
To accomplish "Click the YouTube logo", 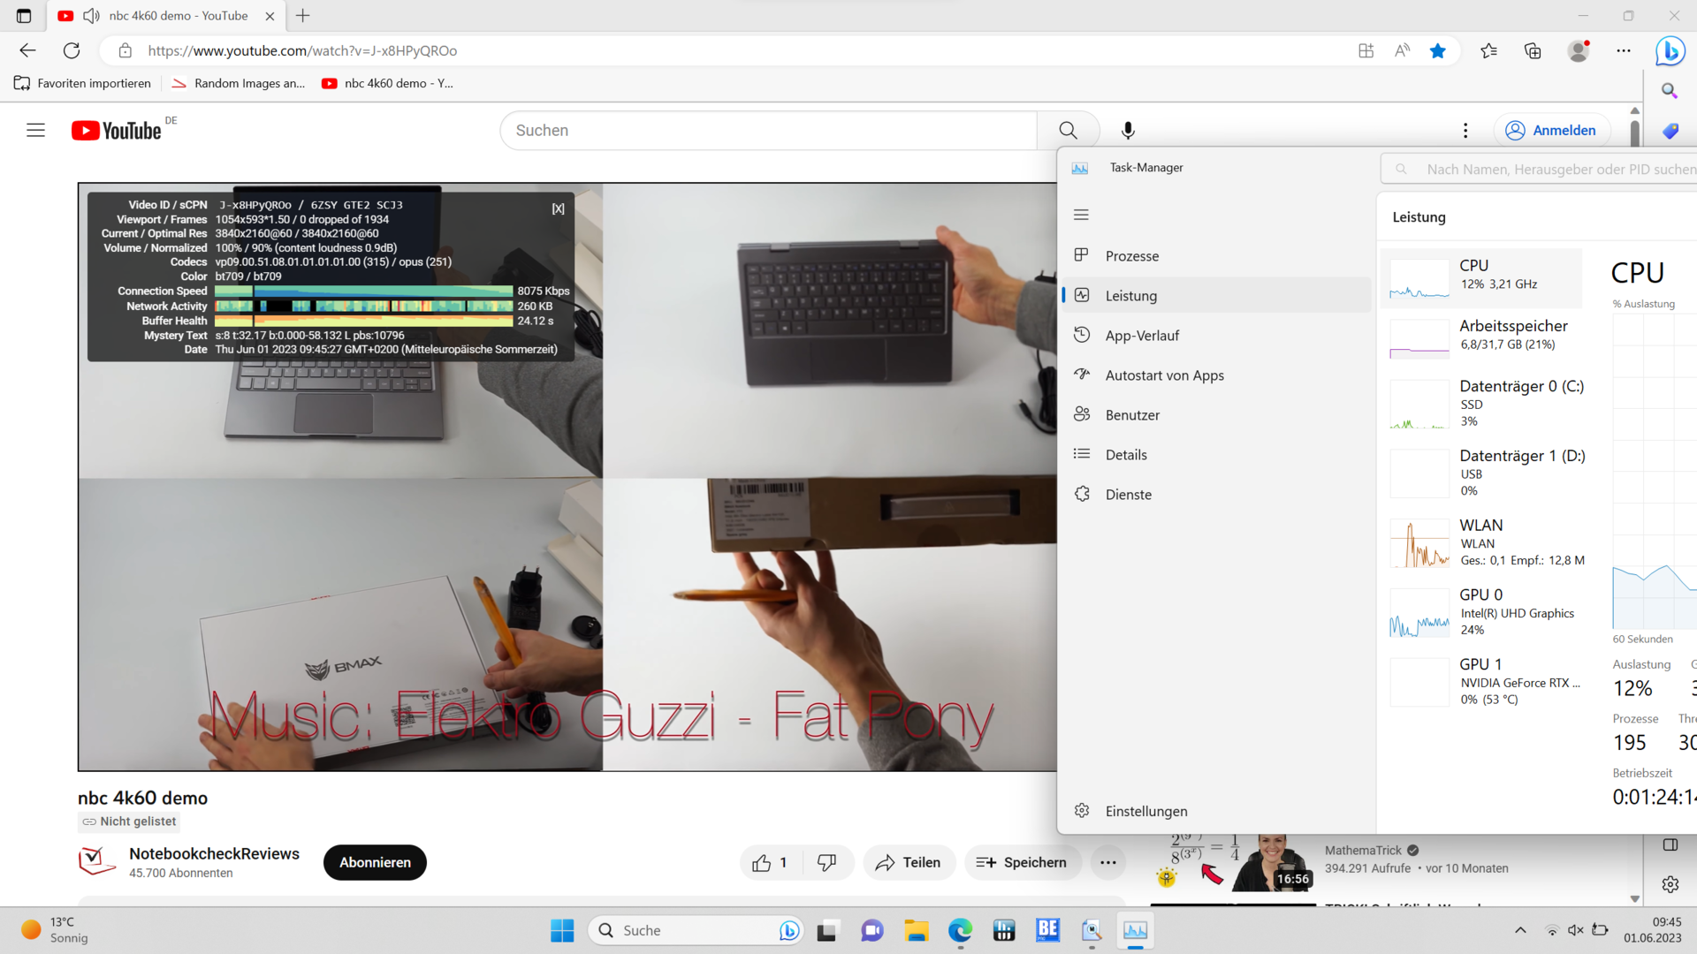I will point(117,131).
